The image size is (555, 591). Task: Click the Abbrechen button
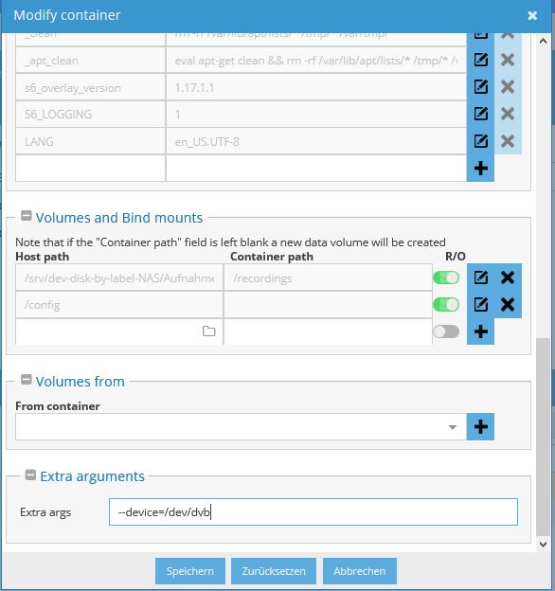click(x=360, y=571)
